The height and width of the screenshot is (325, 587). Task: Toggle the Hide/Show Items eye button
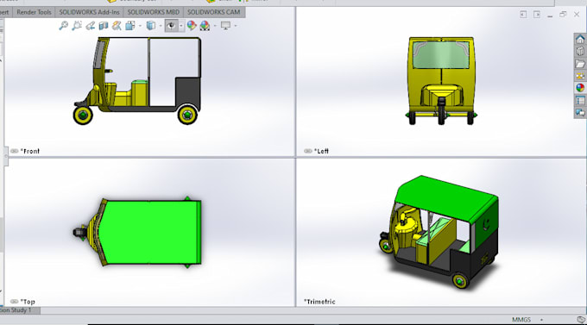[x=172, y=26]
